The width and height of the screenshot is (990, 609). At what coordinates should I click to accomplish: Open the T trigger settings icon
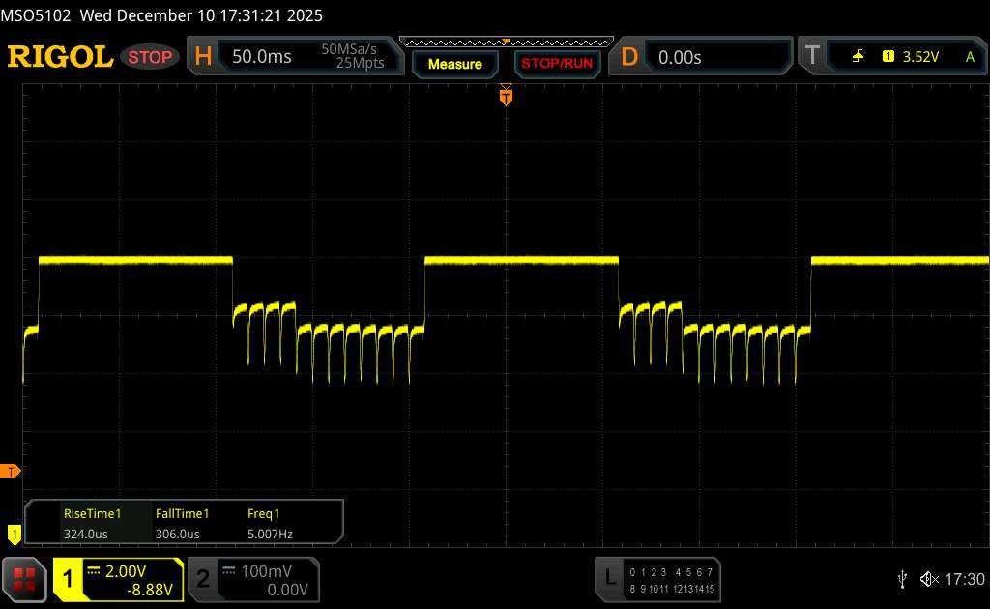(x=812, y=57)
